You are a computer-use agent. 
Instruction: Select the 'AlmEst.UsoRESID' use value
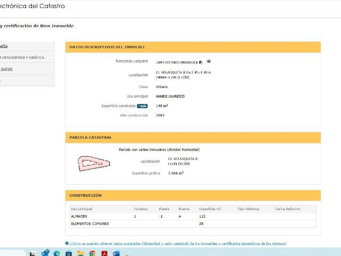point(170,97)
